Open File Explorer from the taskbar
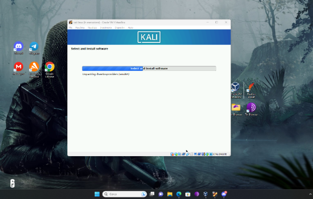Screen dimensions: 313x199 pos(170,194)
